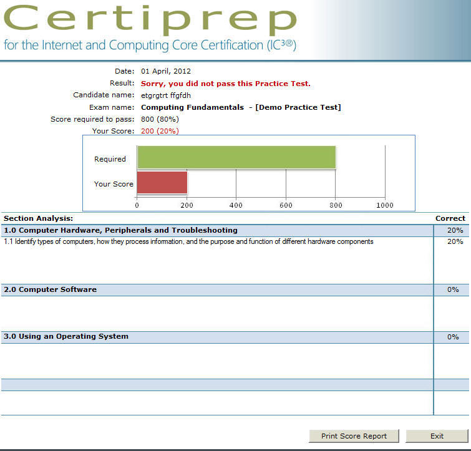Select the date '01 April, 2012'
This screenshot has height=451, width=471.
coord(166,71)
